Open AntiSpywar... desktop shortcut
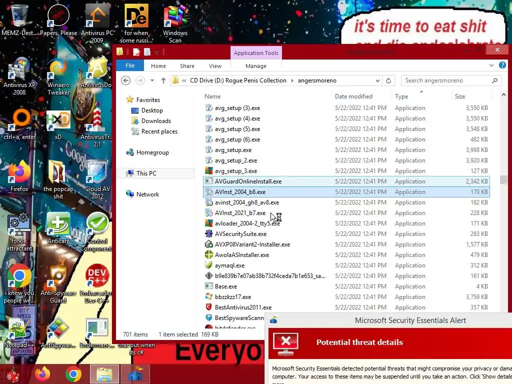Screen dimensions: 512x384 (58, 332)
